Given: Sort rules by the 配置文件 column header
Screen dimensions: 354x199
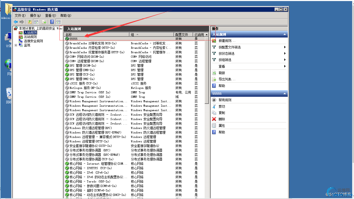Looking at the screenshot, I should pyautogui.click(x=184, y=35).
